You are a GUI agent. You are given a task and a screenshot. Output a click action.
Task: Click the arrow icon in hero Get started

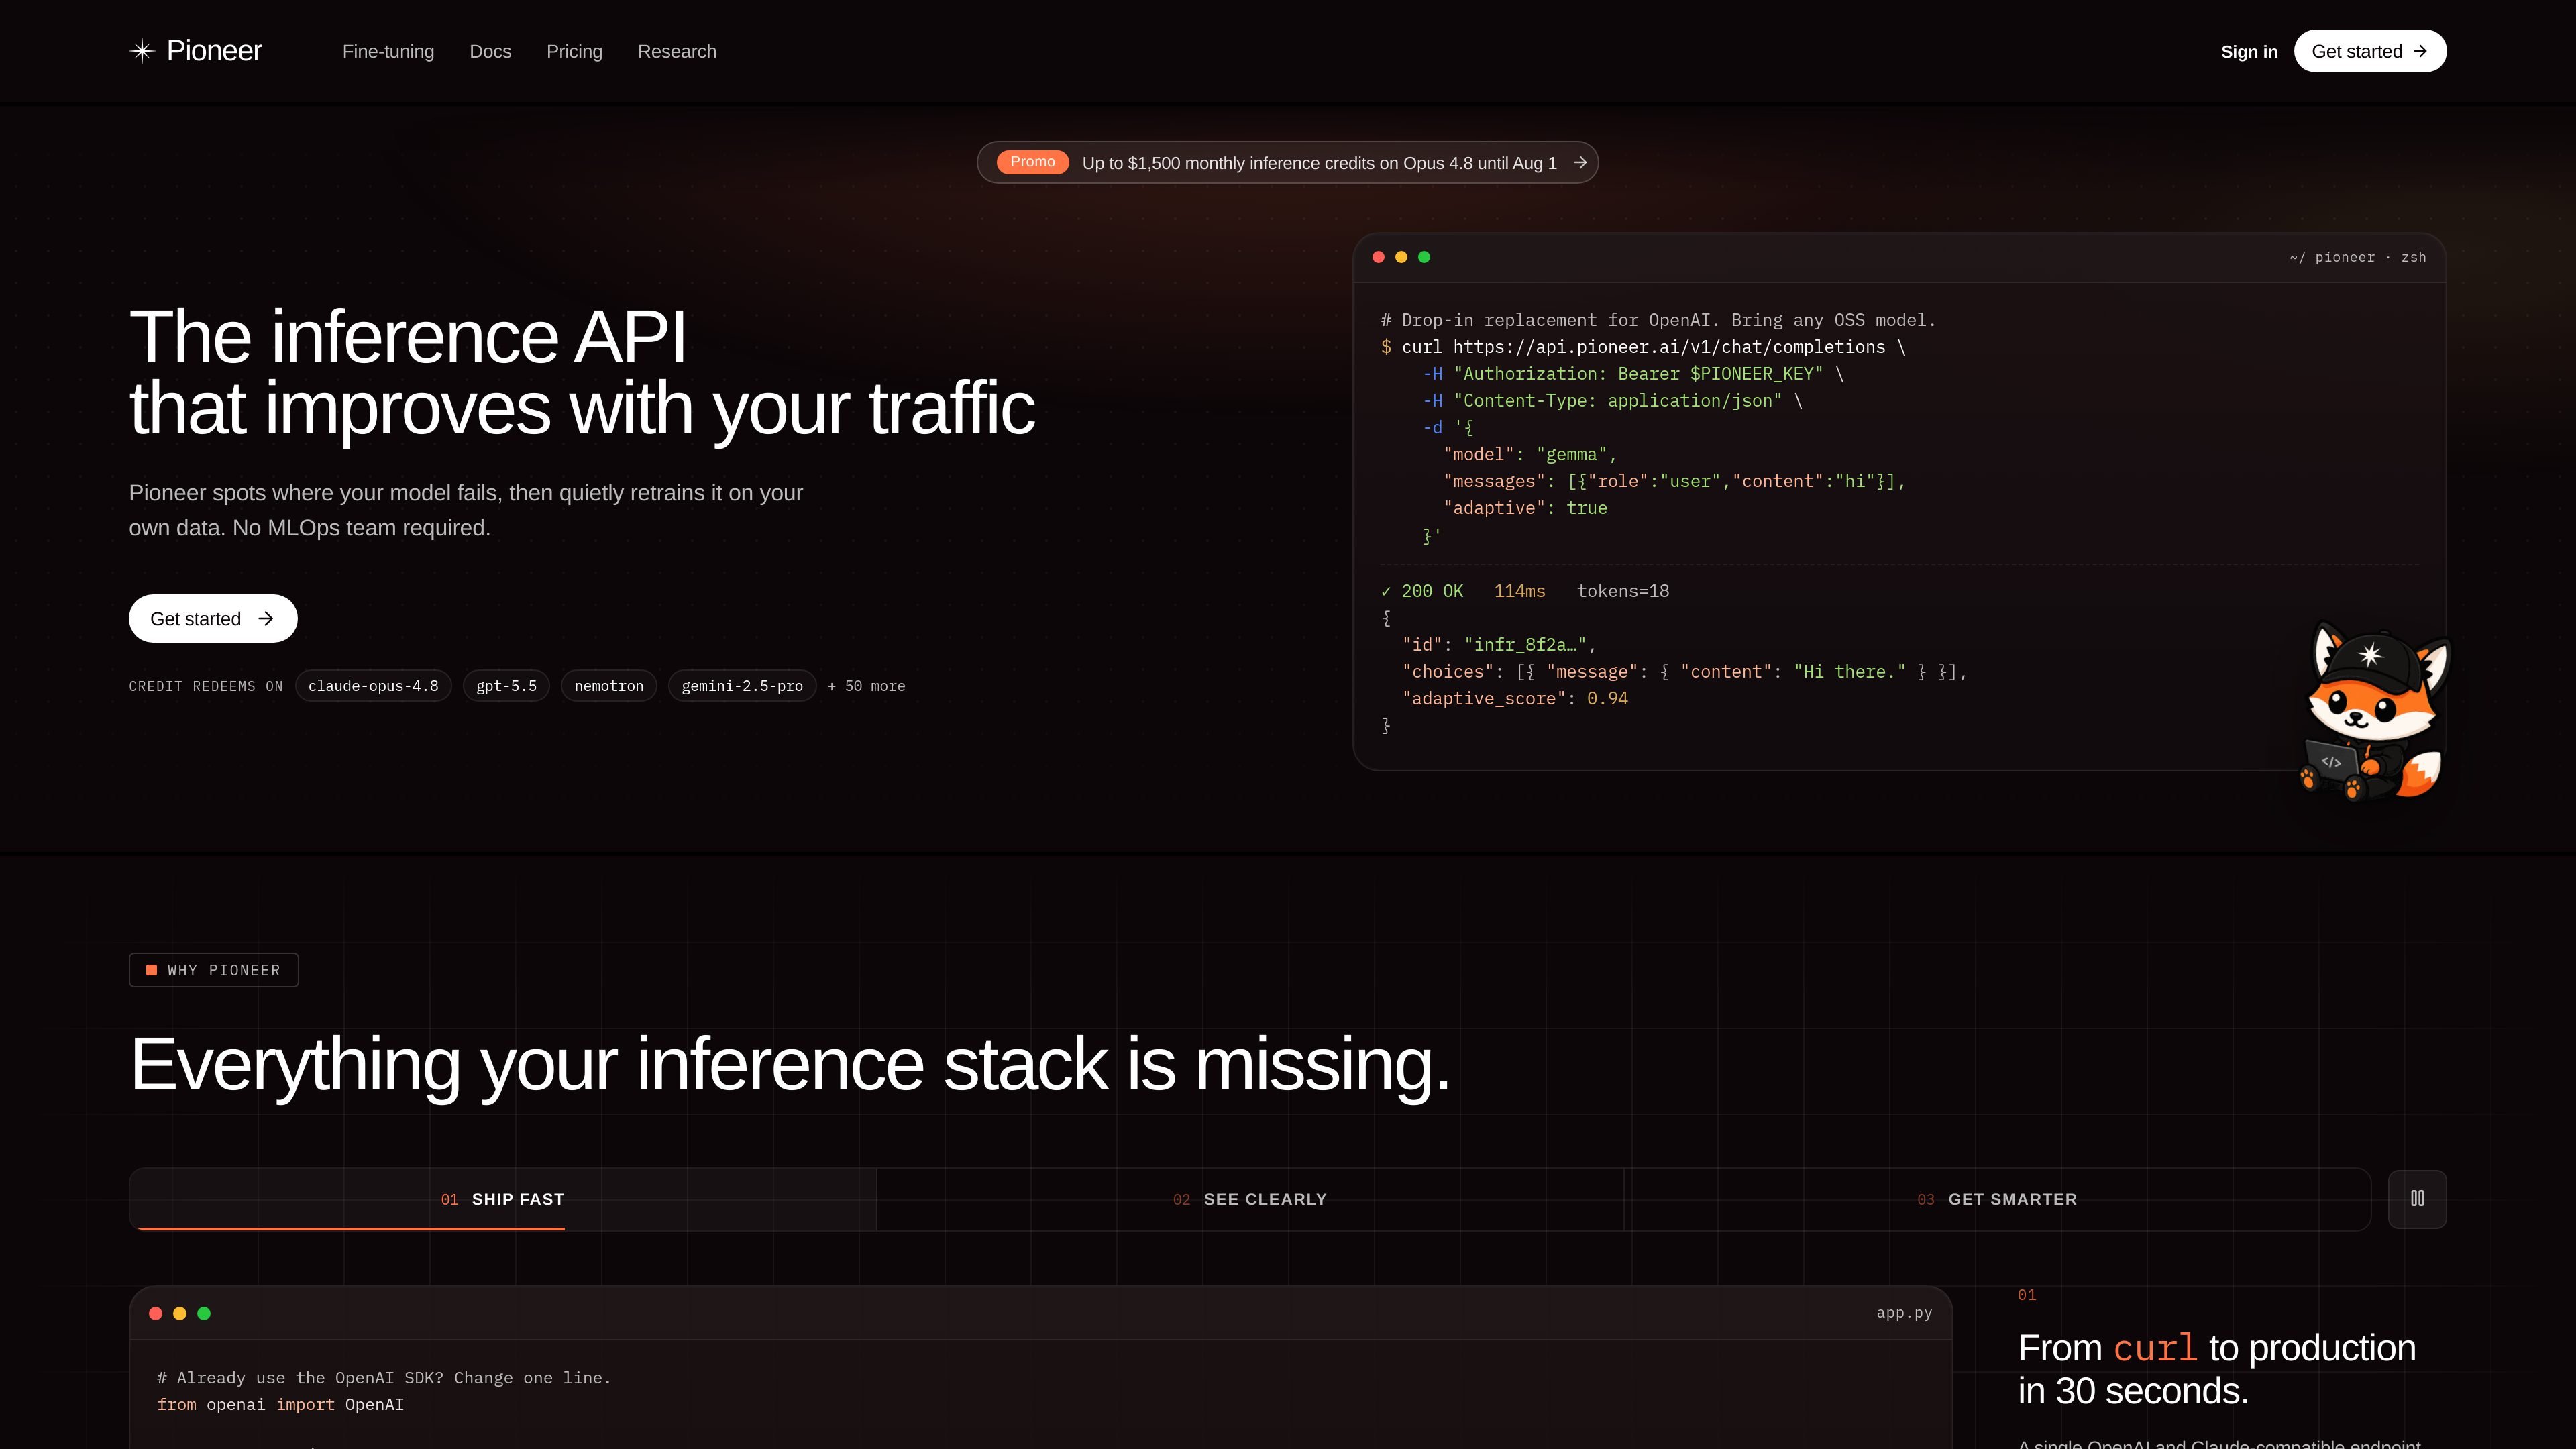click(x=266, y=619)
